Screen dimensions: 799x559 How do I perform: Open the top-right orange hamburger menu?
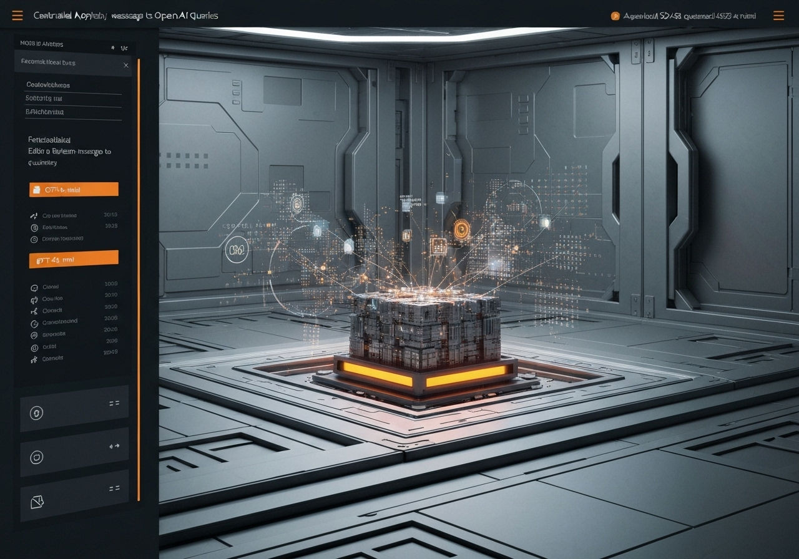[778, 16]
